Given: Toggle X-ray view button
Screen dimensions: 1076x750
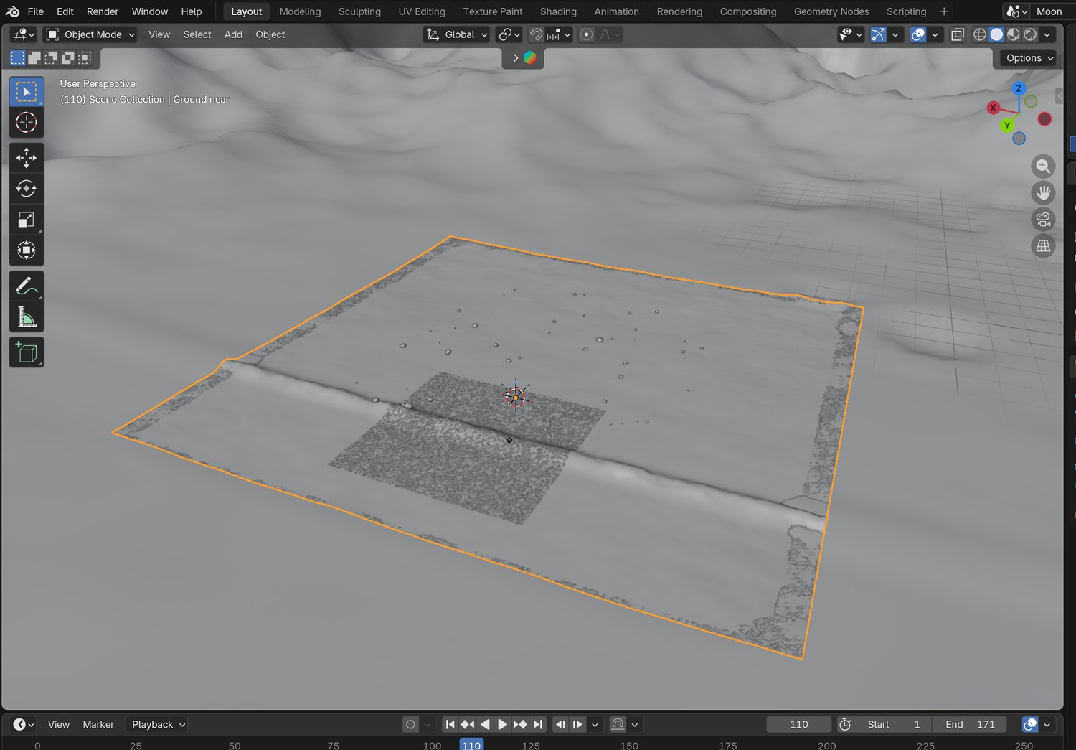Looking at the screenshot, I should (957, 34).
